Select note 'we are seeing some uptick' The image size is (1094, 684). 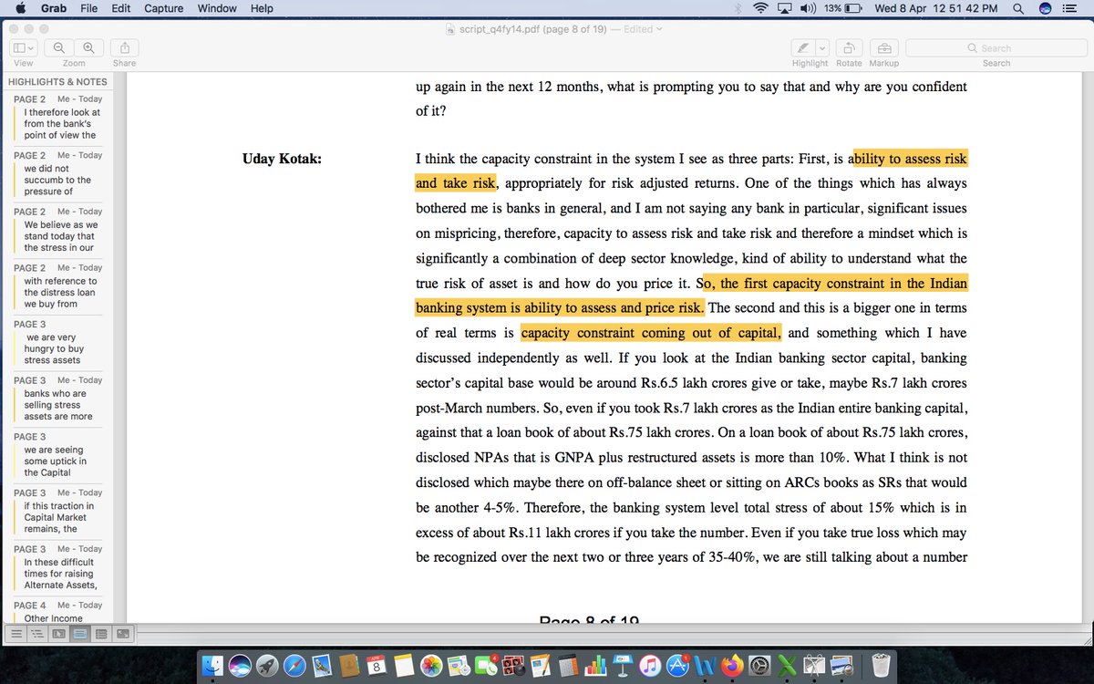click(57, 455)
